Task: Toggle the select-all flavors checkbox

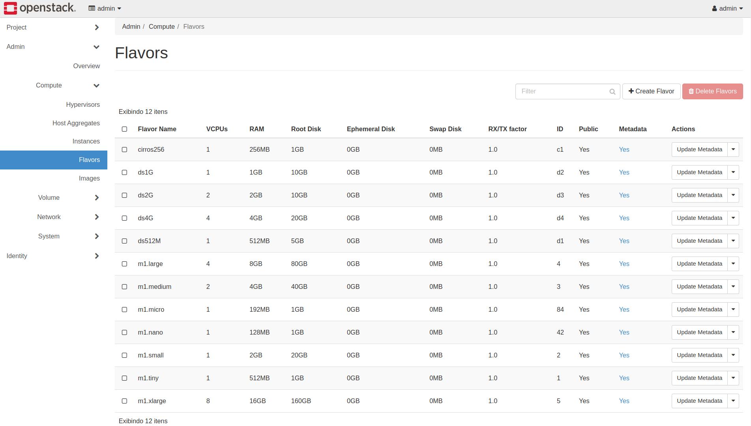Action: pos(124,129)
